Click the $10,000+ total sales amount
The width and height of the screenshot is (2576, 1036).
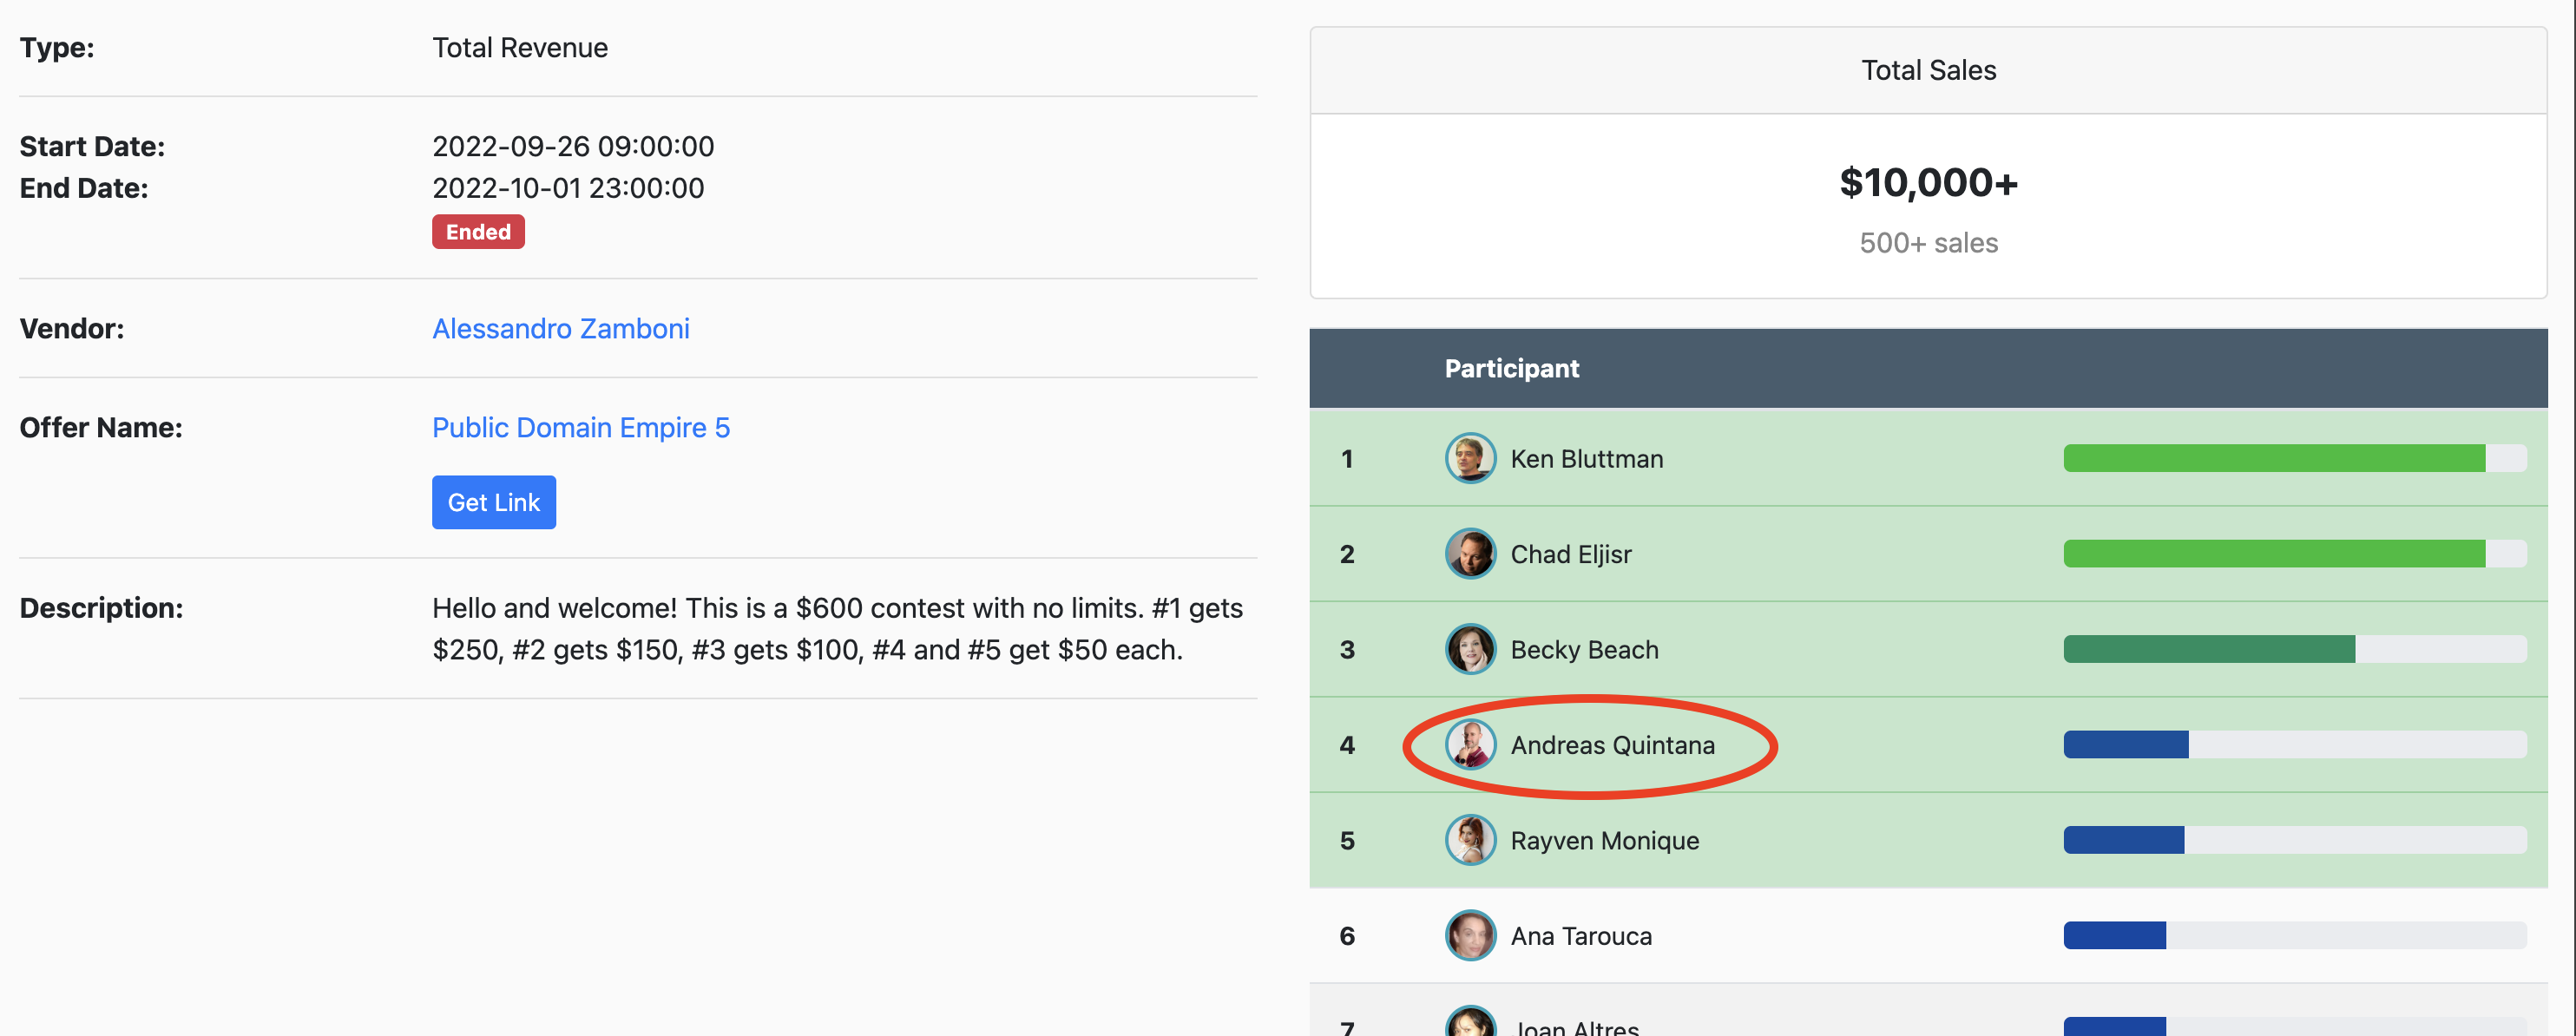[x=1927, y=183]
